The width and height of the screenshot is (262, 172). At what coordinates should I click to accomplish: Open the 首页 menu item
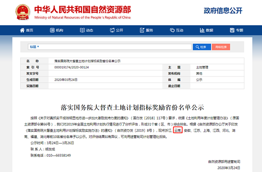click(x=29, y=31)
